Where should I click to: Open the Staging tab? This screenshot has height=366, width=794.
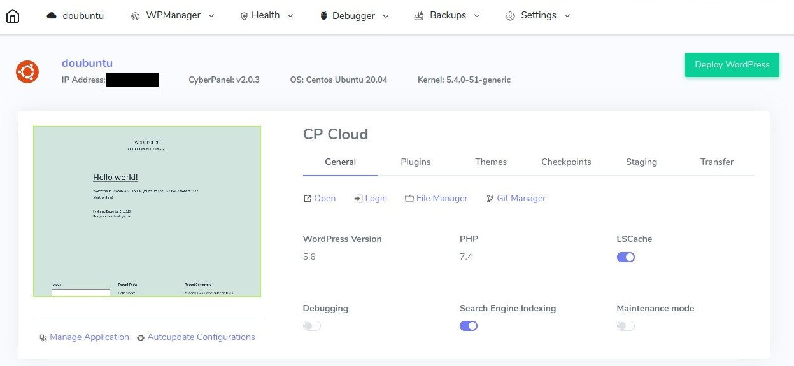pos(641,162)
